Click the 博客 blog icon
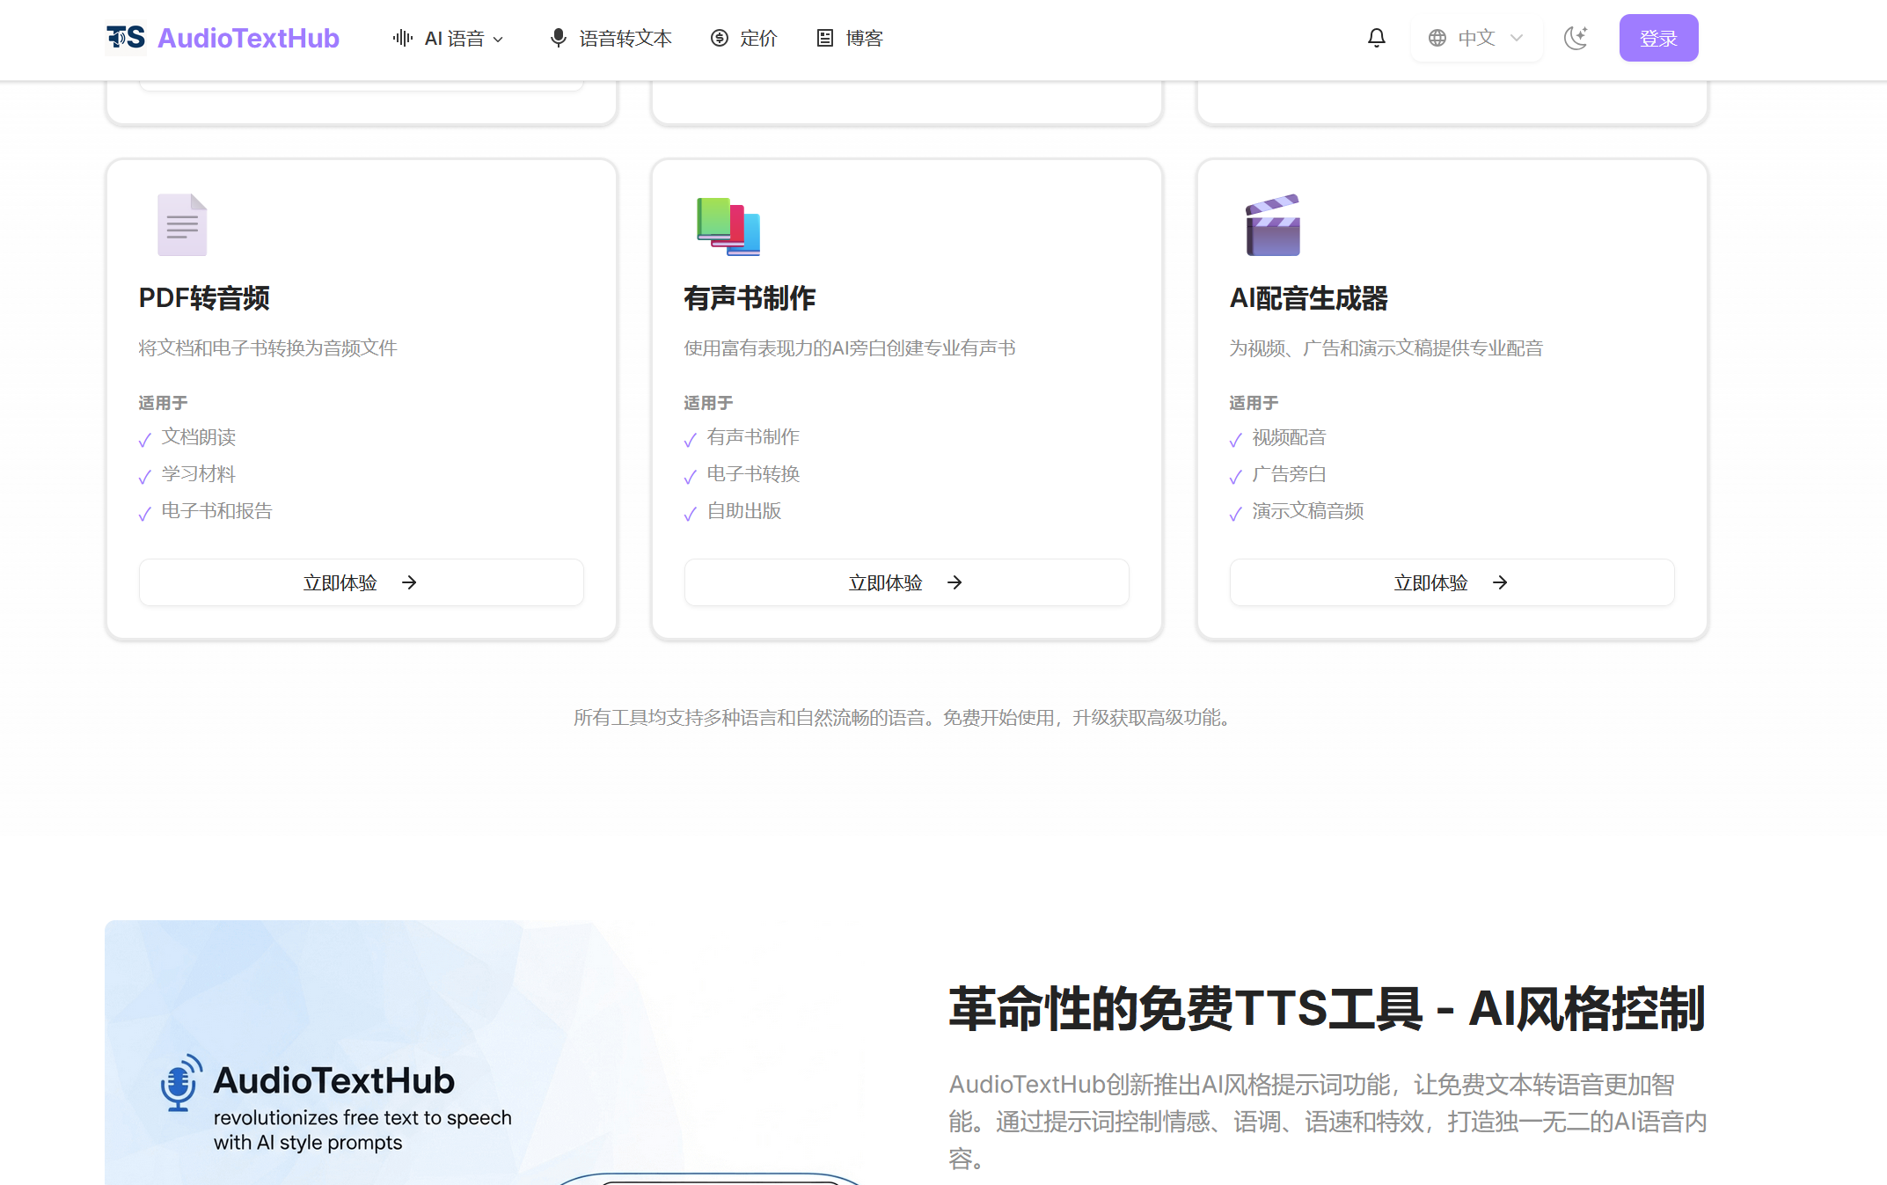This screenshot has height=1185, width=1887. 824,37
